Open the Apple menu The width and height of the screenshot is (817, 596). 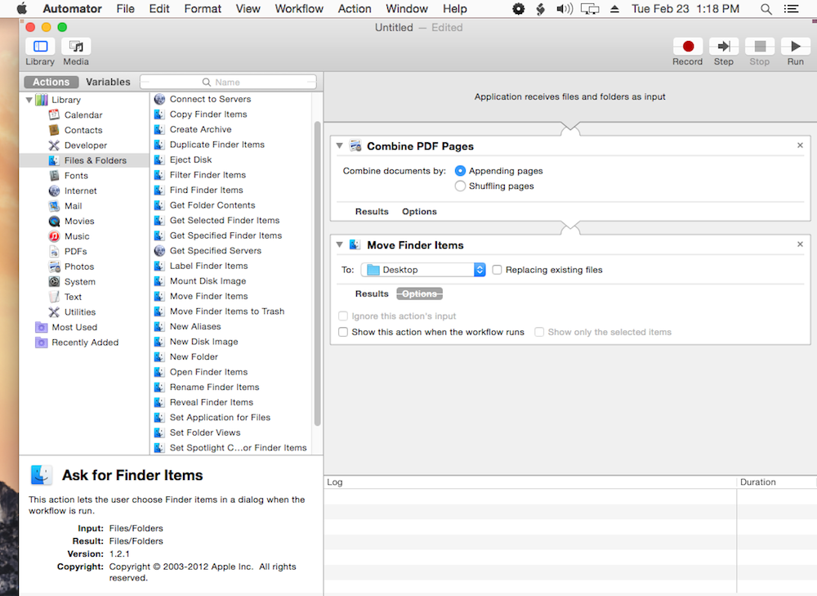(x=22, y=9)
